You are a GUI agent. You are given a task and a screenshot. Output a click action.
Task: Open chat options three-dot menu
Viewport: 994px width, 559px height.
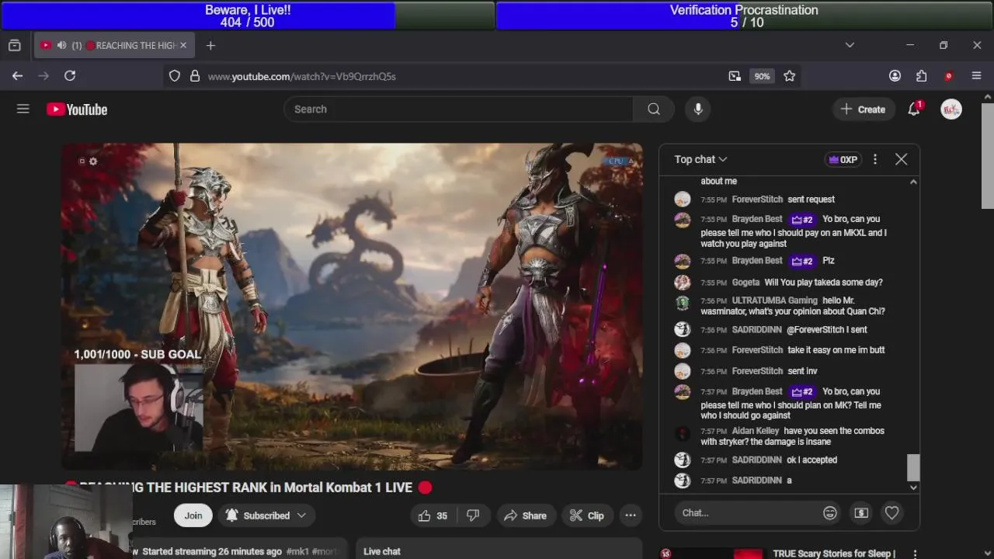point(875,159)
